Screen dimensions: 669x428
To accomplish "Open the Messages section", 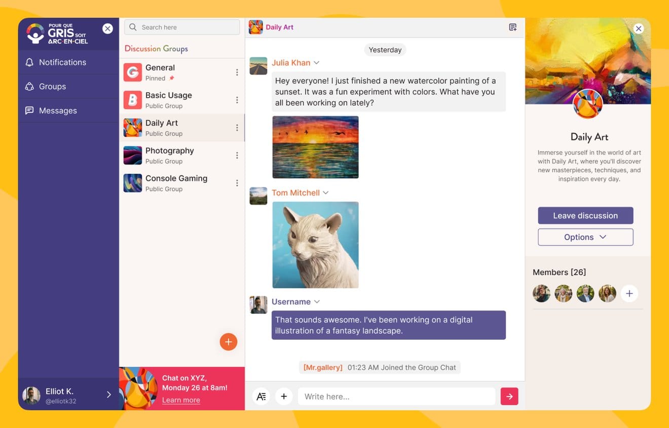I will tap(68, 110).
